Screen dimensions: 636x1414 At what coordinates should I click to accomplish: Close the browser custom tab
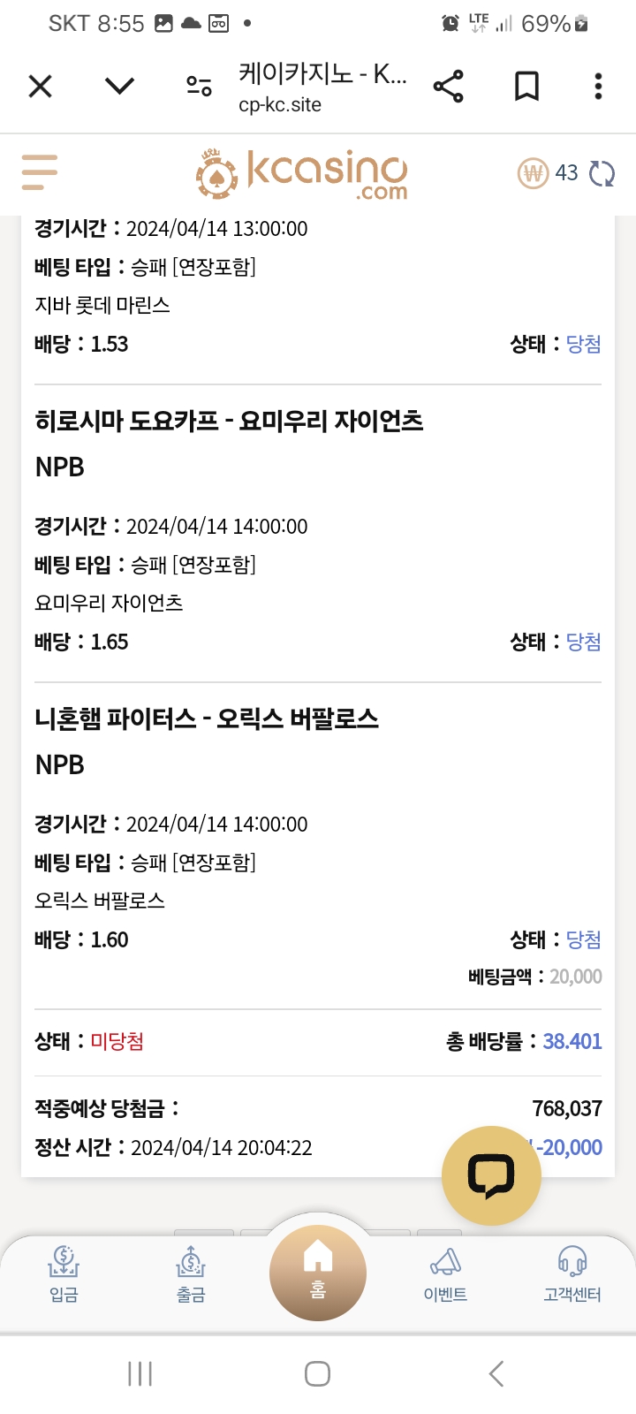point(41,87)
